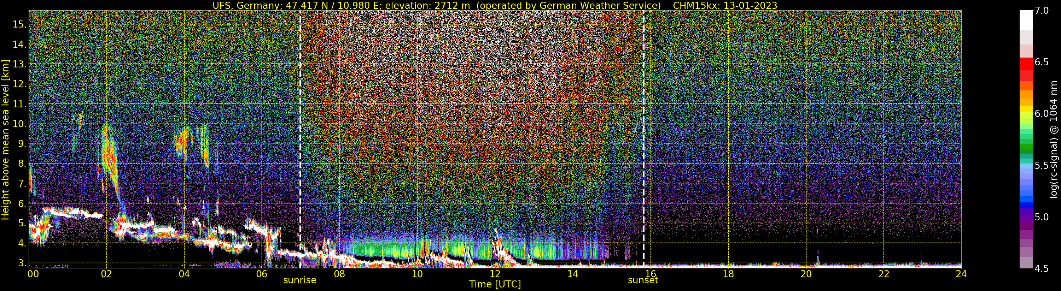Click the 'Time [UTC]' axis label
Viewport: 1061px width, 291px height.
(495, 284)
